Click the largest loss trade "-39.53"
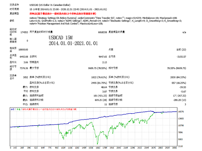The image size is (202, 151). point(183,87)
